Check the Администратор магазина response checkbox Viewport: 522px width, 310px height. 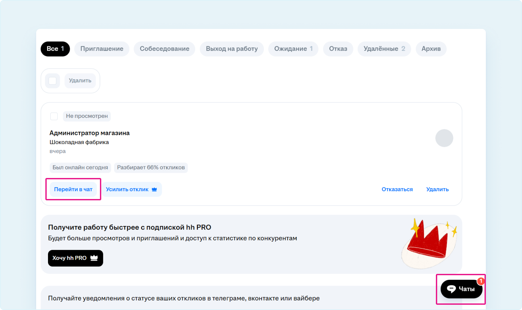click(x=54, y=116)
